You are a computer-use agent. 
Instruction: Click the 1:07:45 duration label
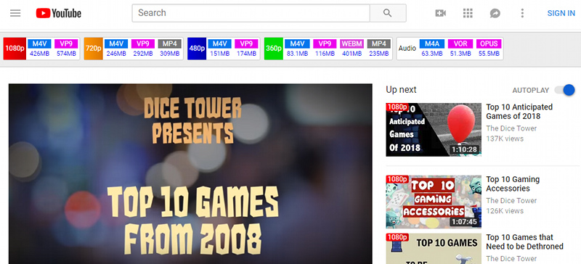464,222
